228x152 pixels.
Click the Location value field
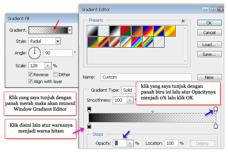point(171,143)
